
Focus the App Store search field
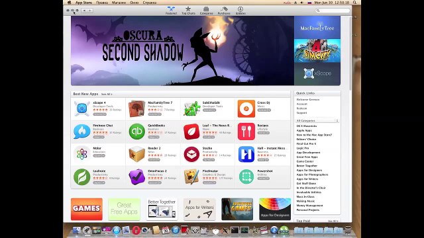click(333, 11)
